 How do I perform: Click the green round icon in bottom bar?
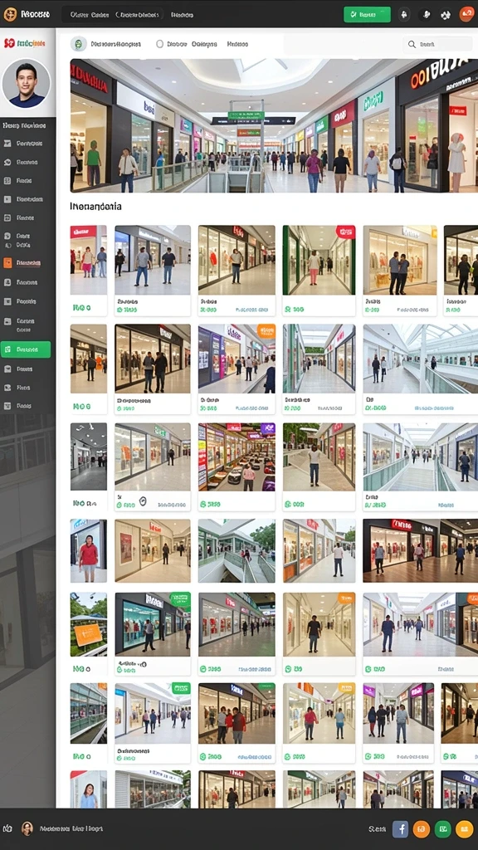coord(443,829)
